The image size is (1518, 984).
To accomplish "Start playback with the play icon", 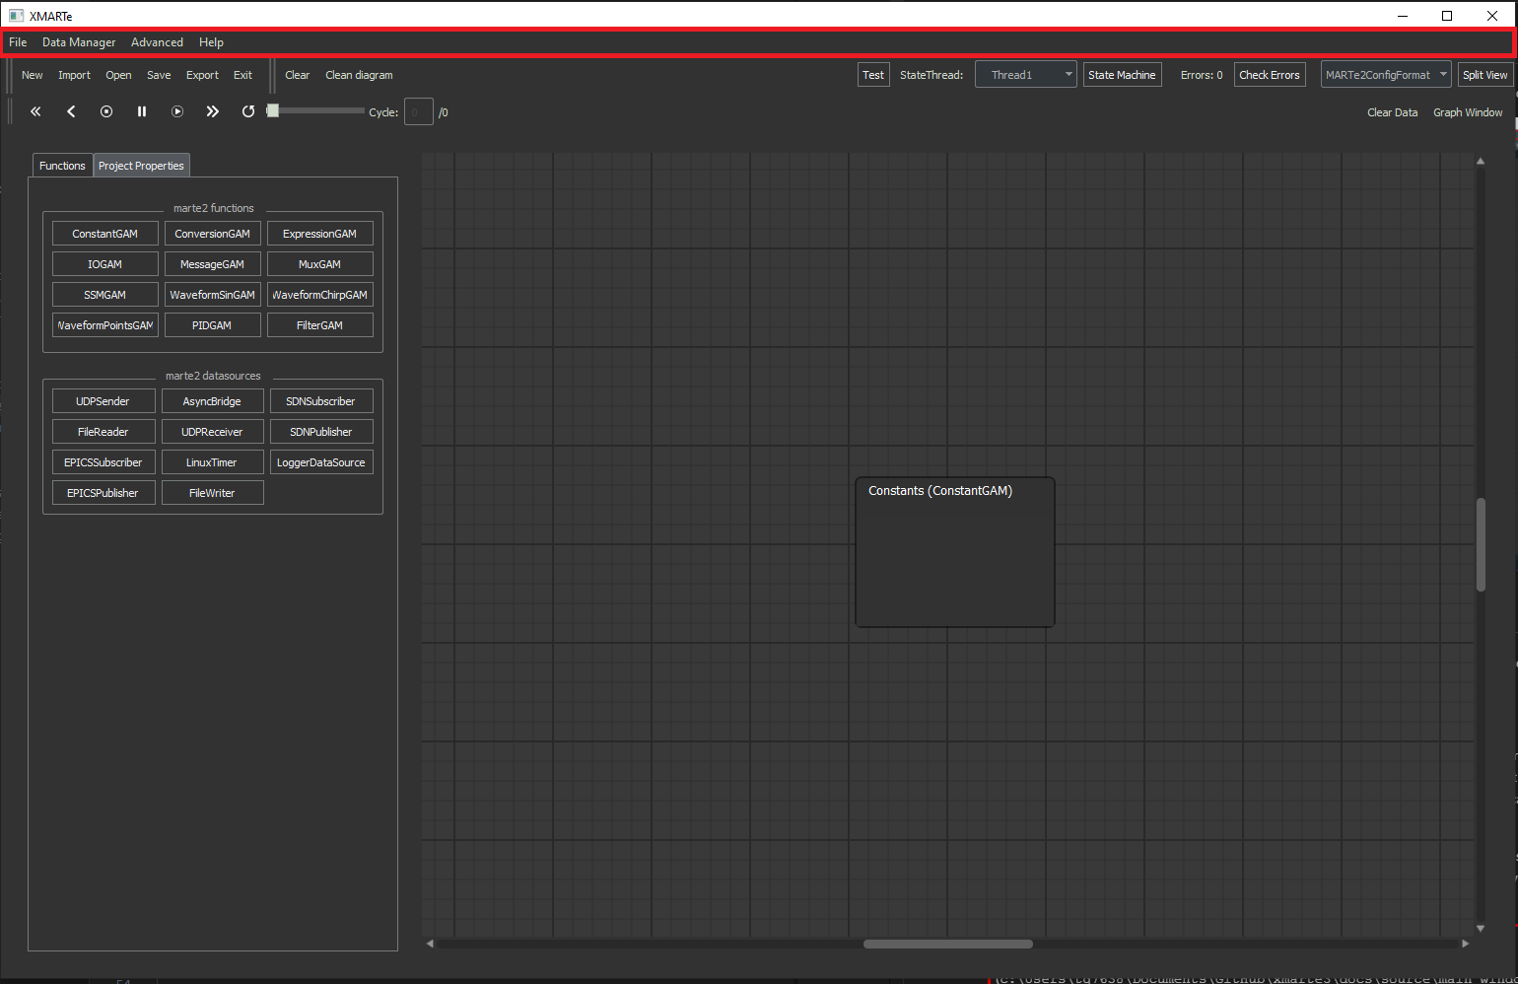I will pos(177,111).
